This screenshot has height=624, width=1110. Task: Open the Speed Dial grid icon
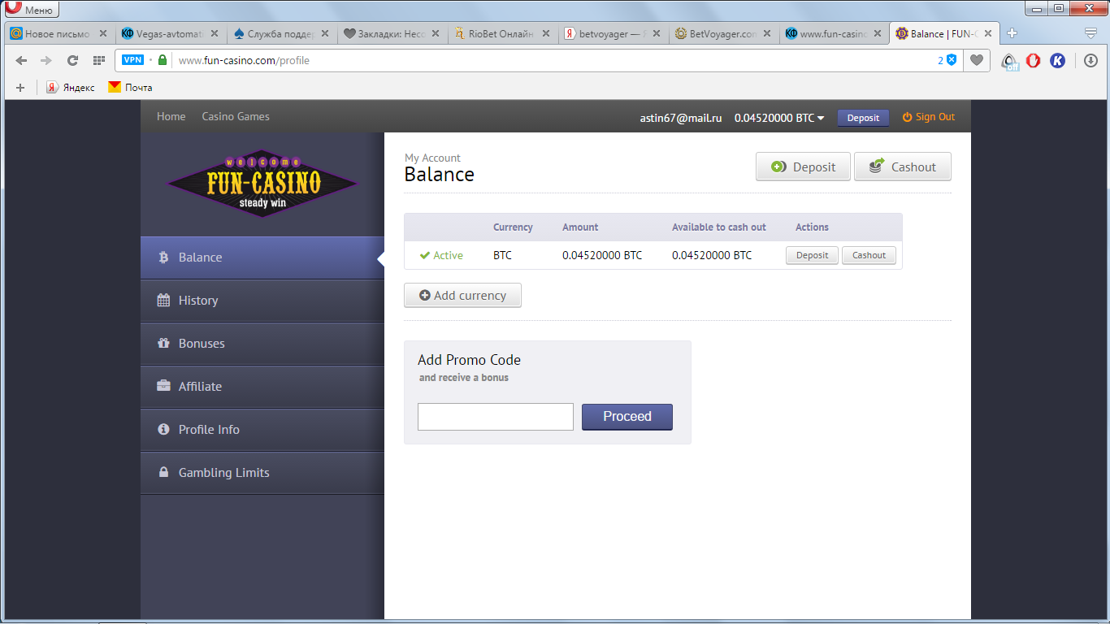(x=99, y=60)
